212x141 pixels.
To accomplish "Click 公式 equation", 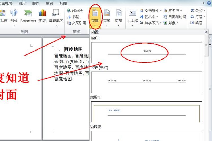I will [x=196, y=11].
